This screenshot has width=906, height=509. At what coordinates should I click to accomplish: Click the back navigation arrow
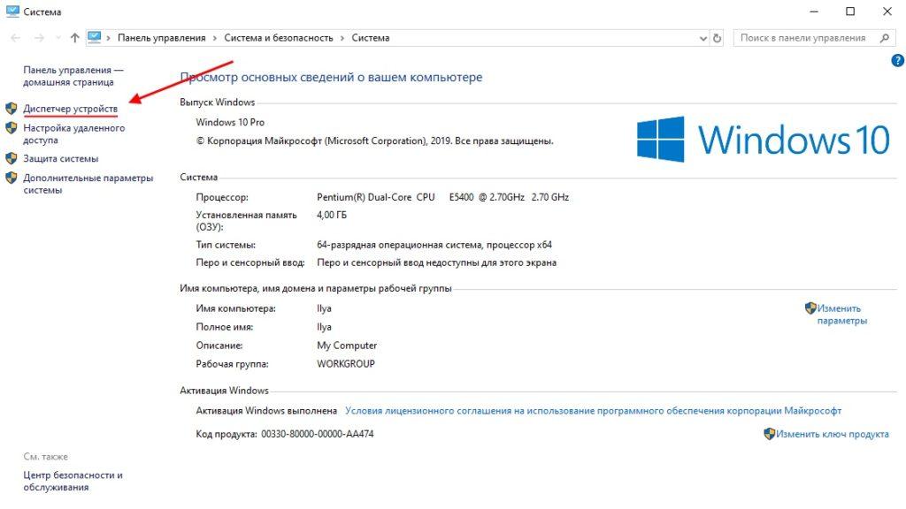click(16, 38)
